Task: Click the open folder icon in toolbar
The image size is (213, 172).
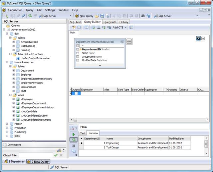Action: click(97, 16)
